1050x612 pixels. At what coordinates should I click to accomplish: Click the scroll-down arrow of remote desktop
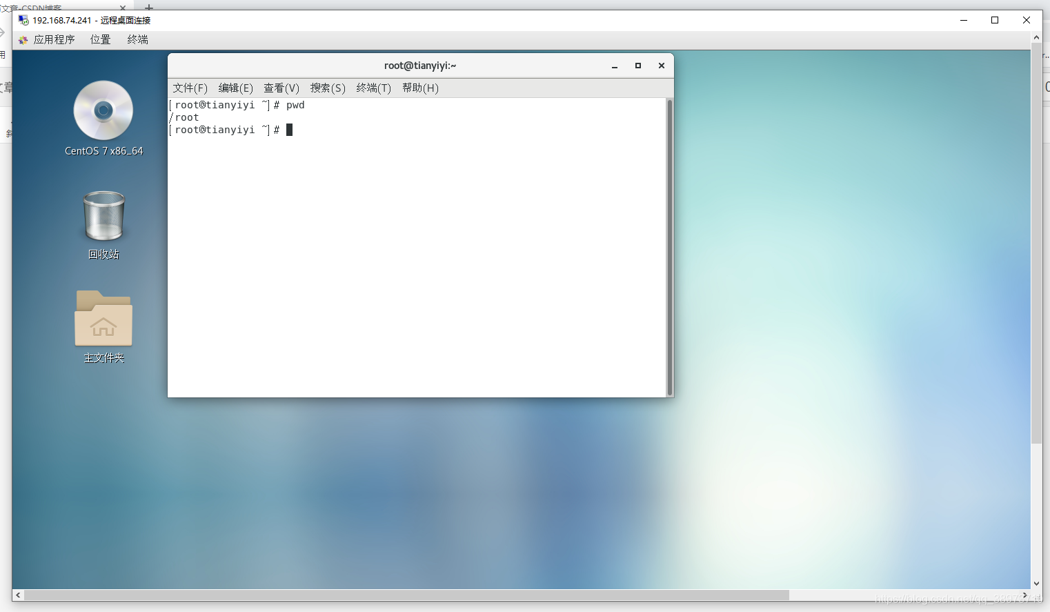tap(1036, 584)
